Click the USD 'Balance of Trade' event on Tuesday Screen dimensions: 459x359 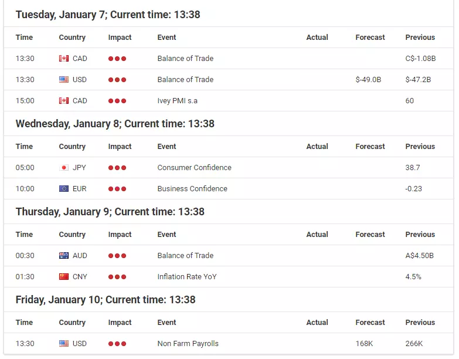(186, 80)
